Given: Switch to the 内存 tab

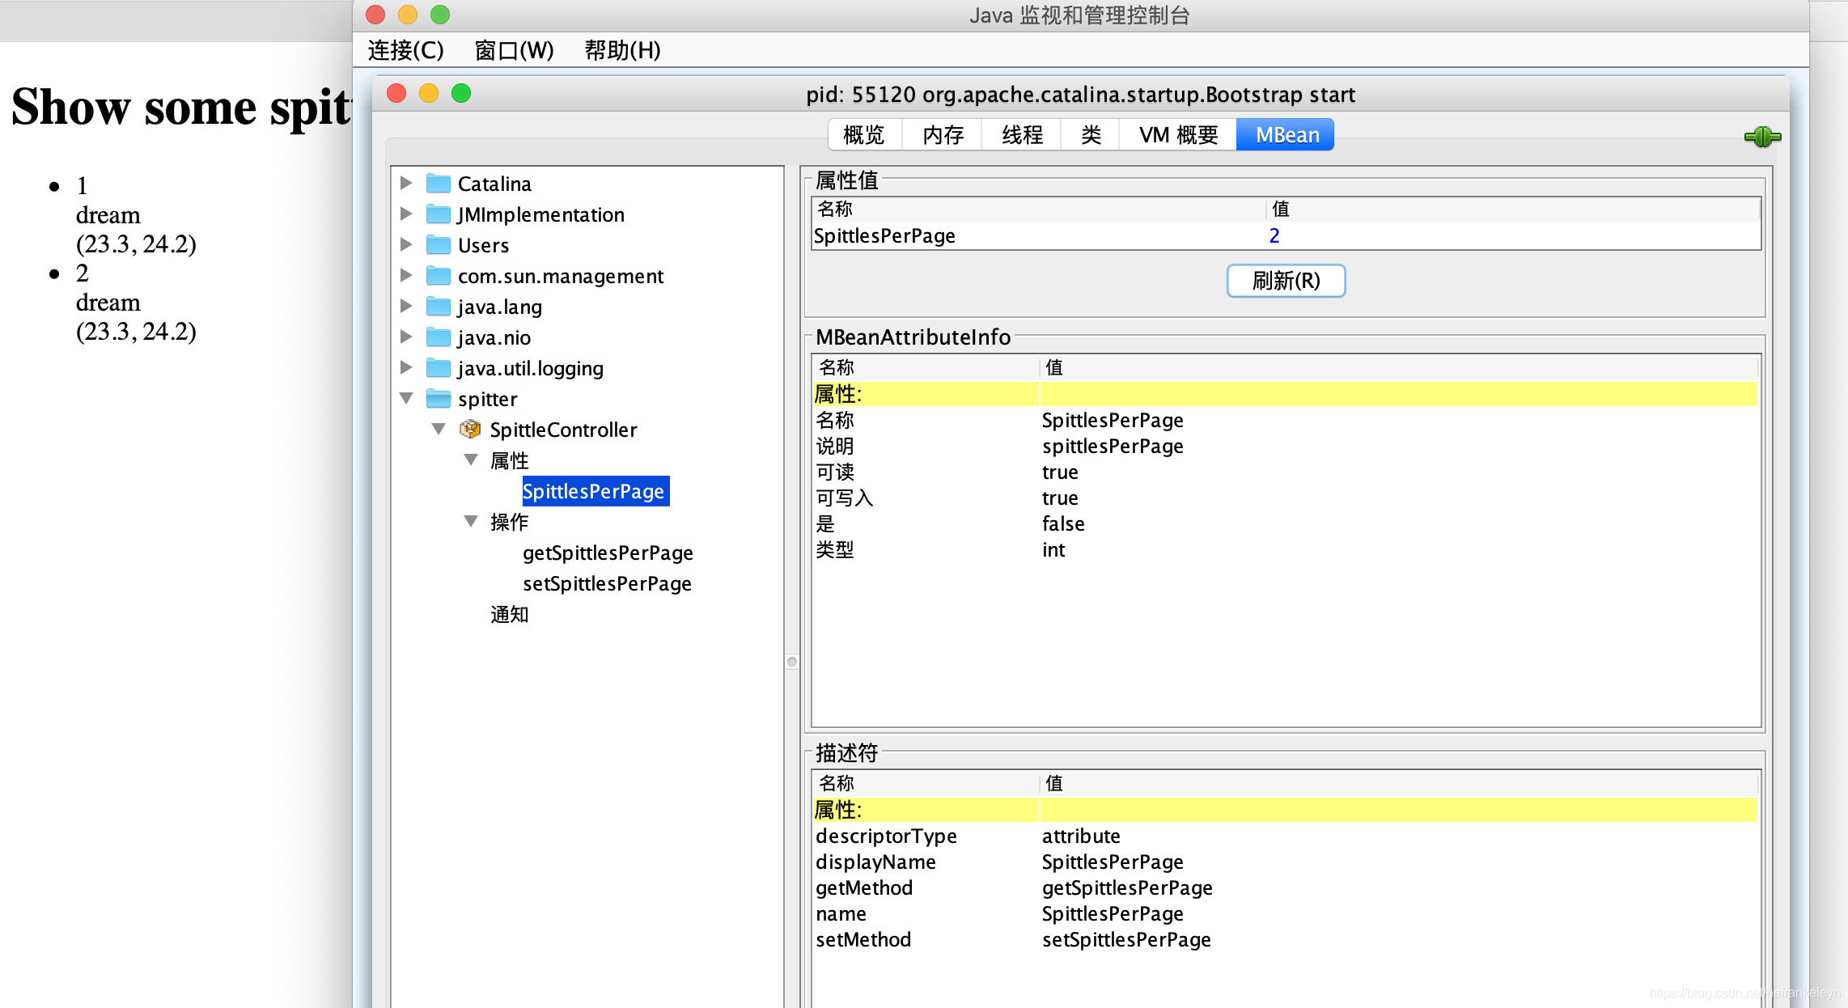Looking at the screenshot, I should [x=941, y=134].
